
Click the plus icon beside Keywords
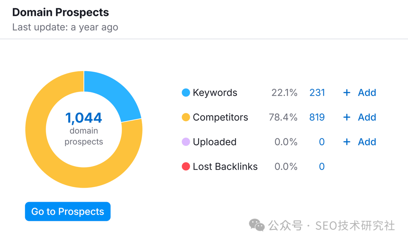pyautogui.click(x=347, y=93)
